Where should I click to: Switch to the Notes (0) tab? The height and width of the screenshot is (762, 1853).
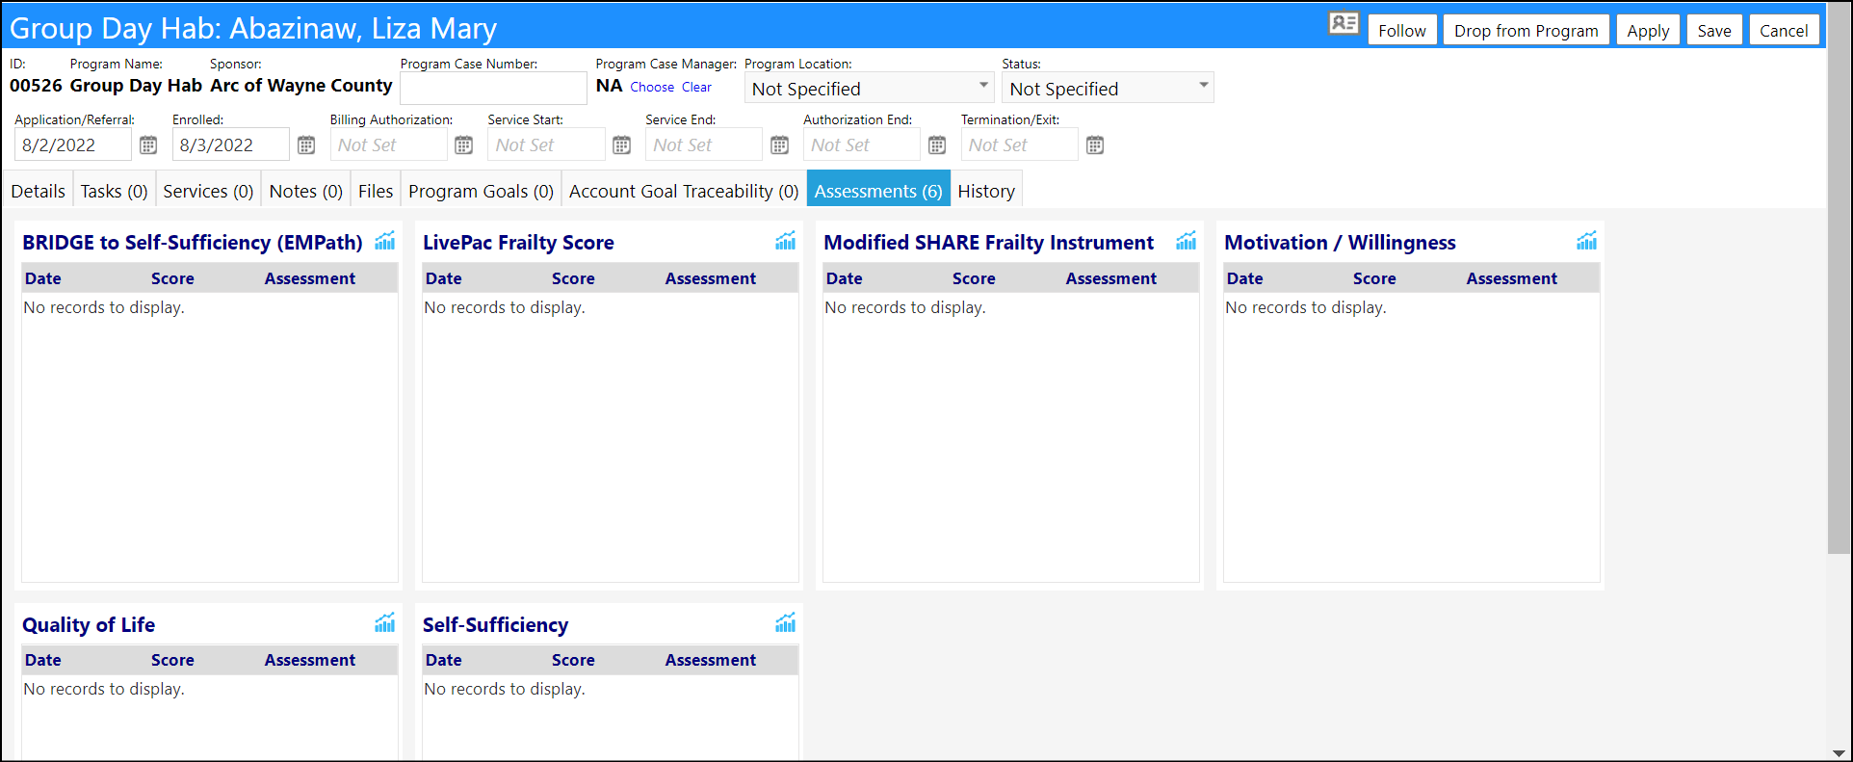(306, 191)
